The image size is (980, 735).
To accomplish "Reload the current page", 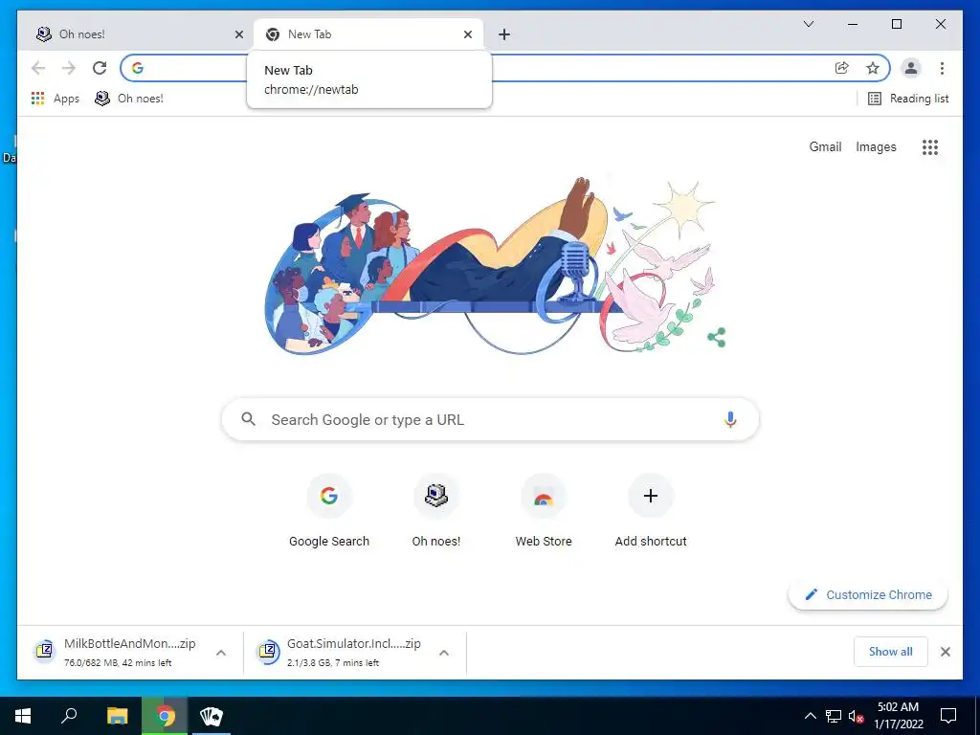I will point(100,68).
